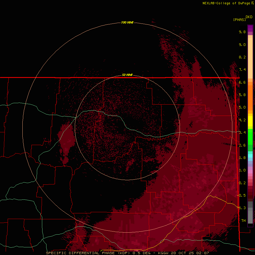This screenshot has width=255, height=255.
Task: Click "SPECIFIC DIFFERENTIAL PHASE (KDP)" in the bottom caption
Action: pos(88,253)
